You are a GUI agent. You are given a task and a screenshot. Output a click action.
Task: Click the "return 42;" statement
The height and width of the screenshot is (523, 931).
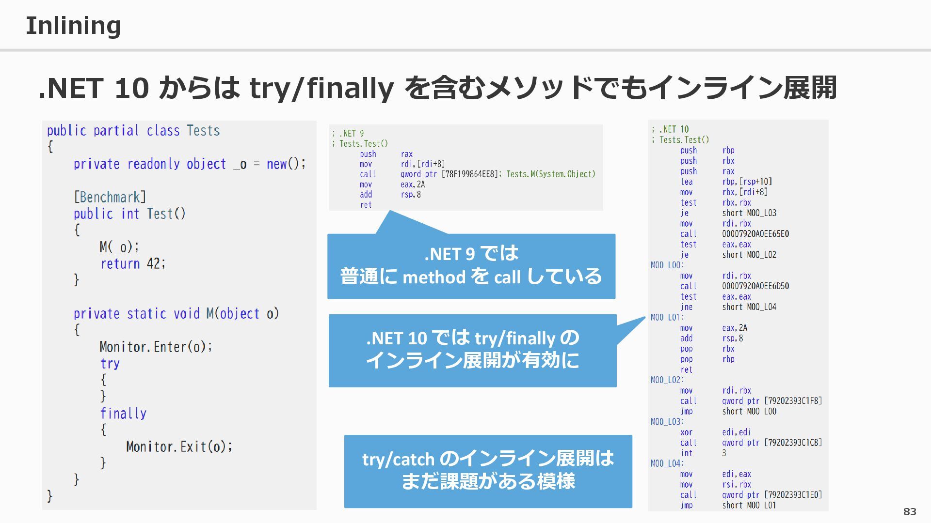coord(133,263)
